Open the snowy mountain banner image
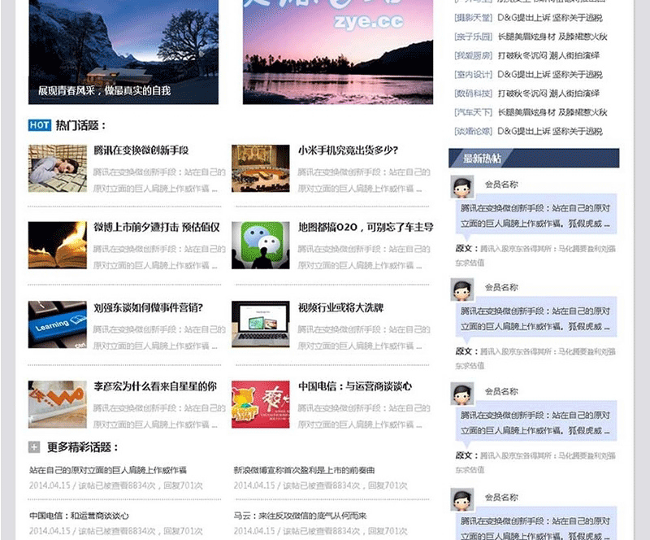The image size is (650, 540). pyautogui.click(x=123, y=51)
